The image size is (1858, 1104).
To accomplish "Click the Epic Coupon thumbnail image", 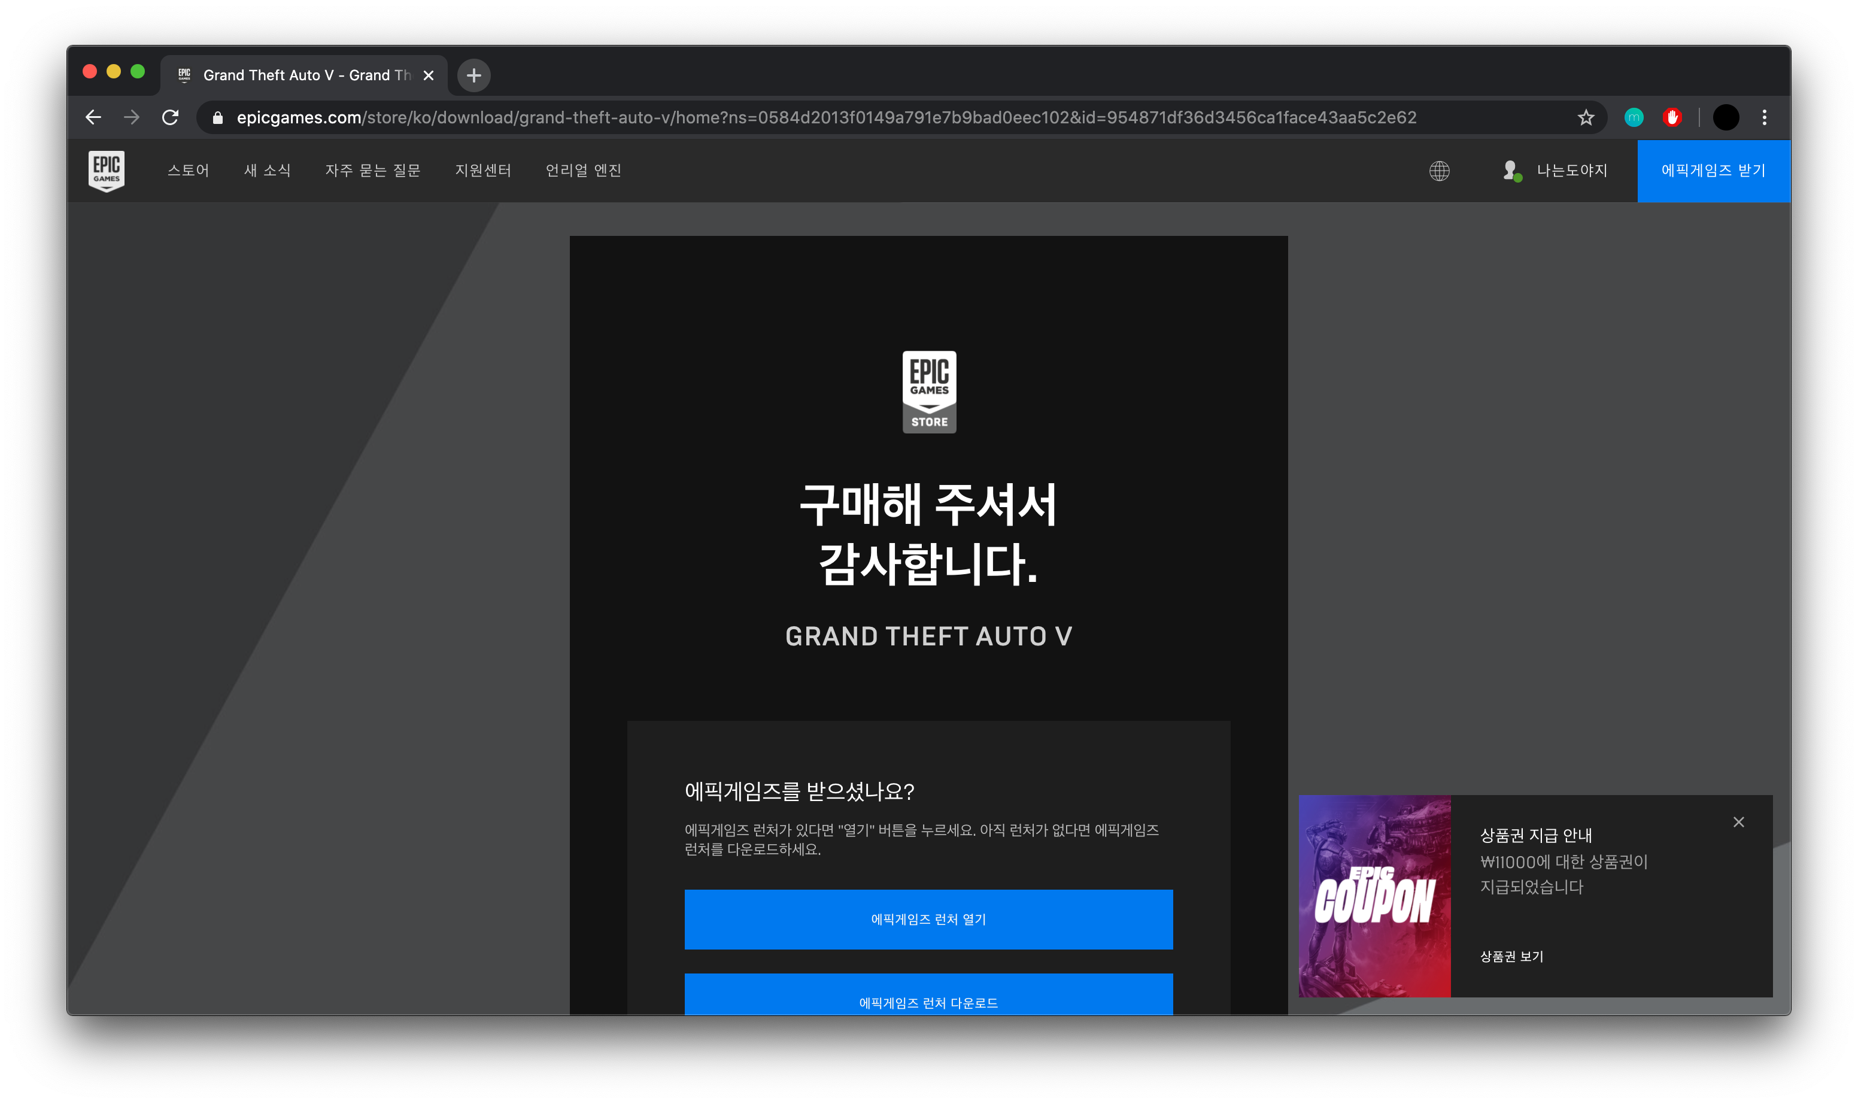I will click(1374, 896).
